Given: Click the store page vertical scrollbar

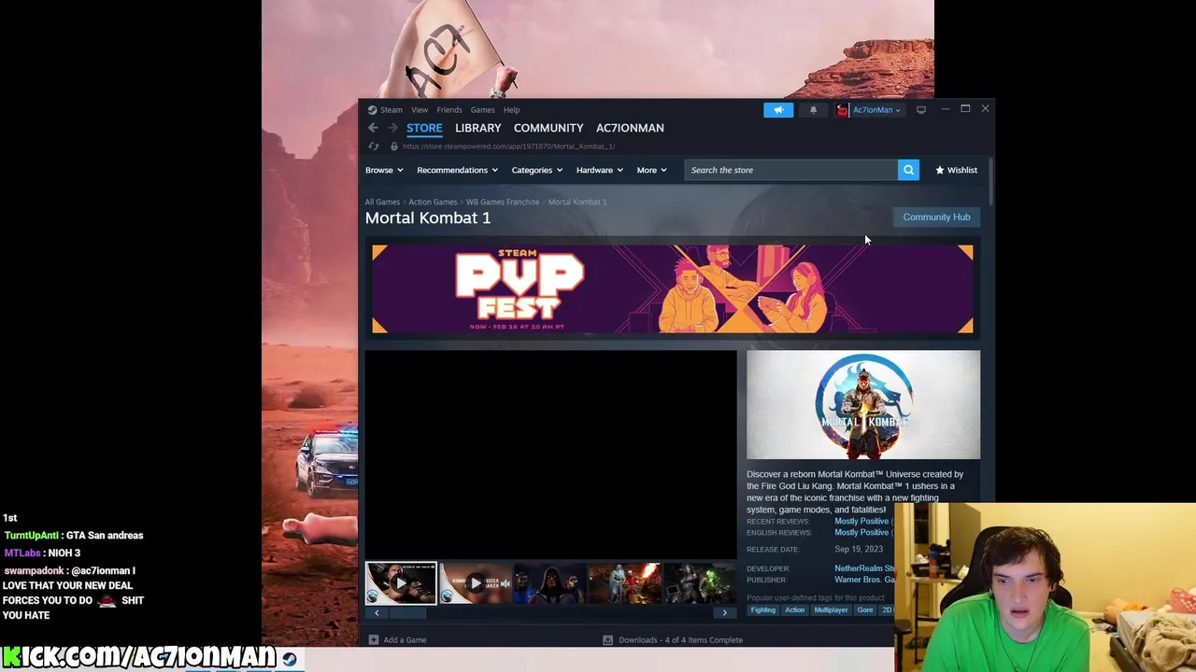Looking at the screenshot, I should [x=990, y=184].
